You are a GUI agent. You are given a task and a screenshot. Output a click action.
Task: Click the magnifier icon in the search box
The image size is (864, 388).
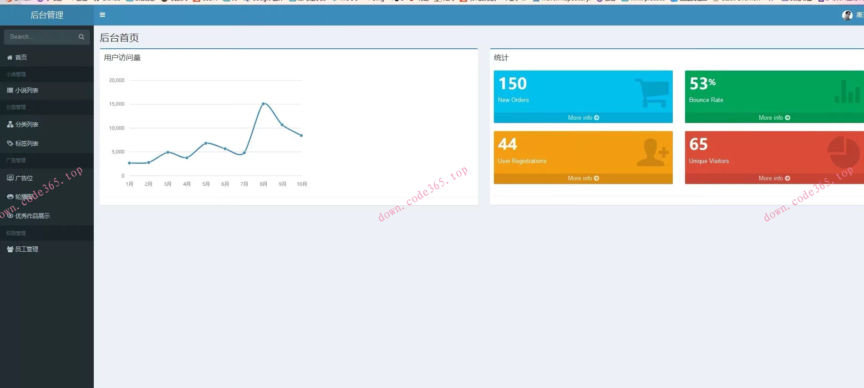pos(81,37)
